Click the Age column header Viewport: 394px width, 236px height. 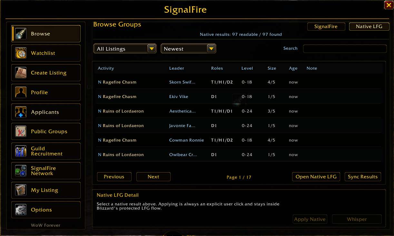(293, 68)
